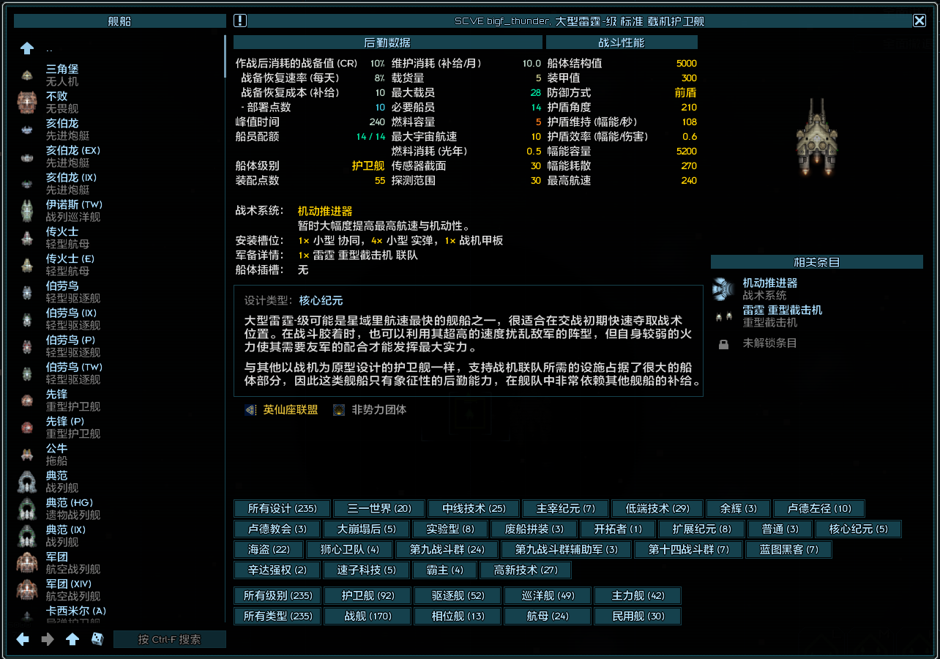This screenshot has width=940, height=659.
Task: Open the 机动推进器 related entry link
Action: [x=769, y=283]
